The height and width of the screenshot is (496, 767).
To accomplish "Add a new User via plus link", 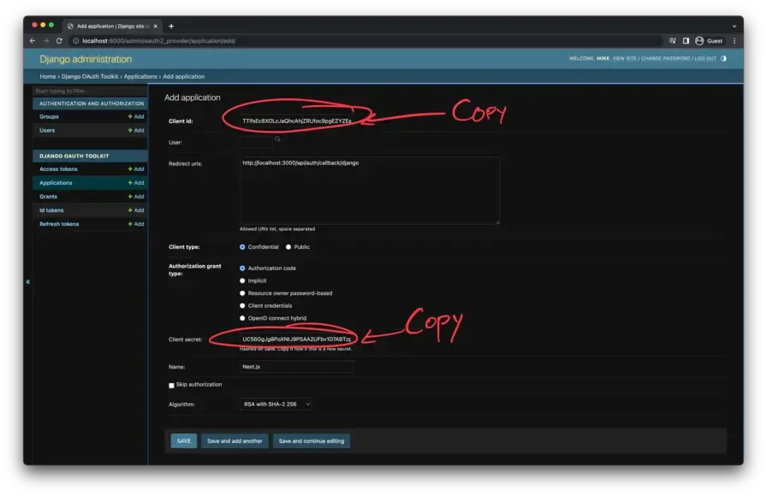I will tap(136, 131).
